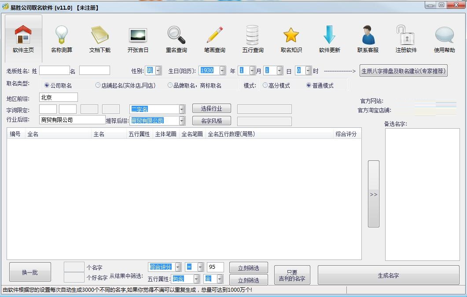Sort by 全名五行数理(周易) column header

269,134
